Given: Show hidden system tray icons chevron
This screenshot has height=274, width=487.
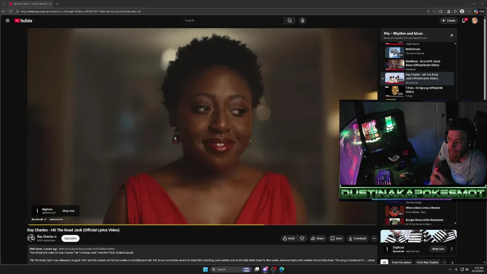Looking at the screenshot, I should [x=450, y=269].
